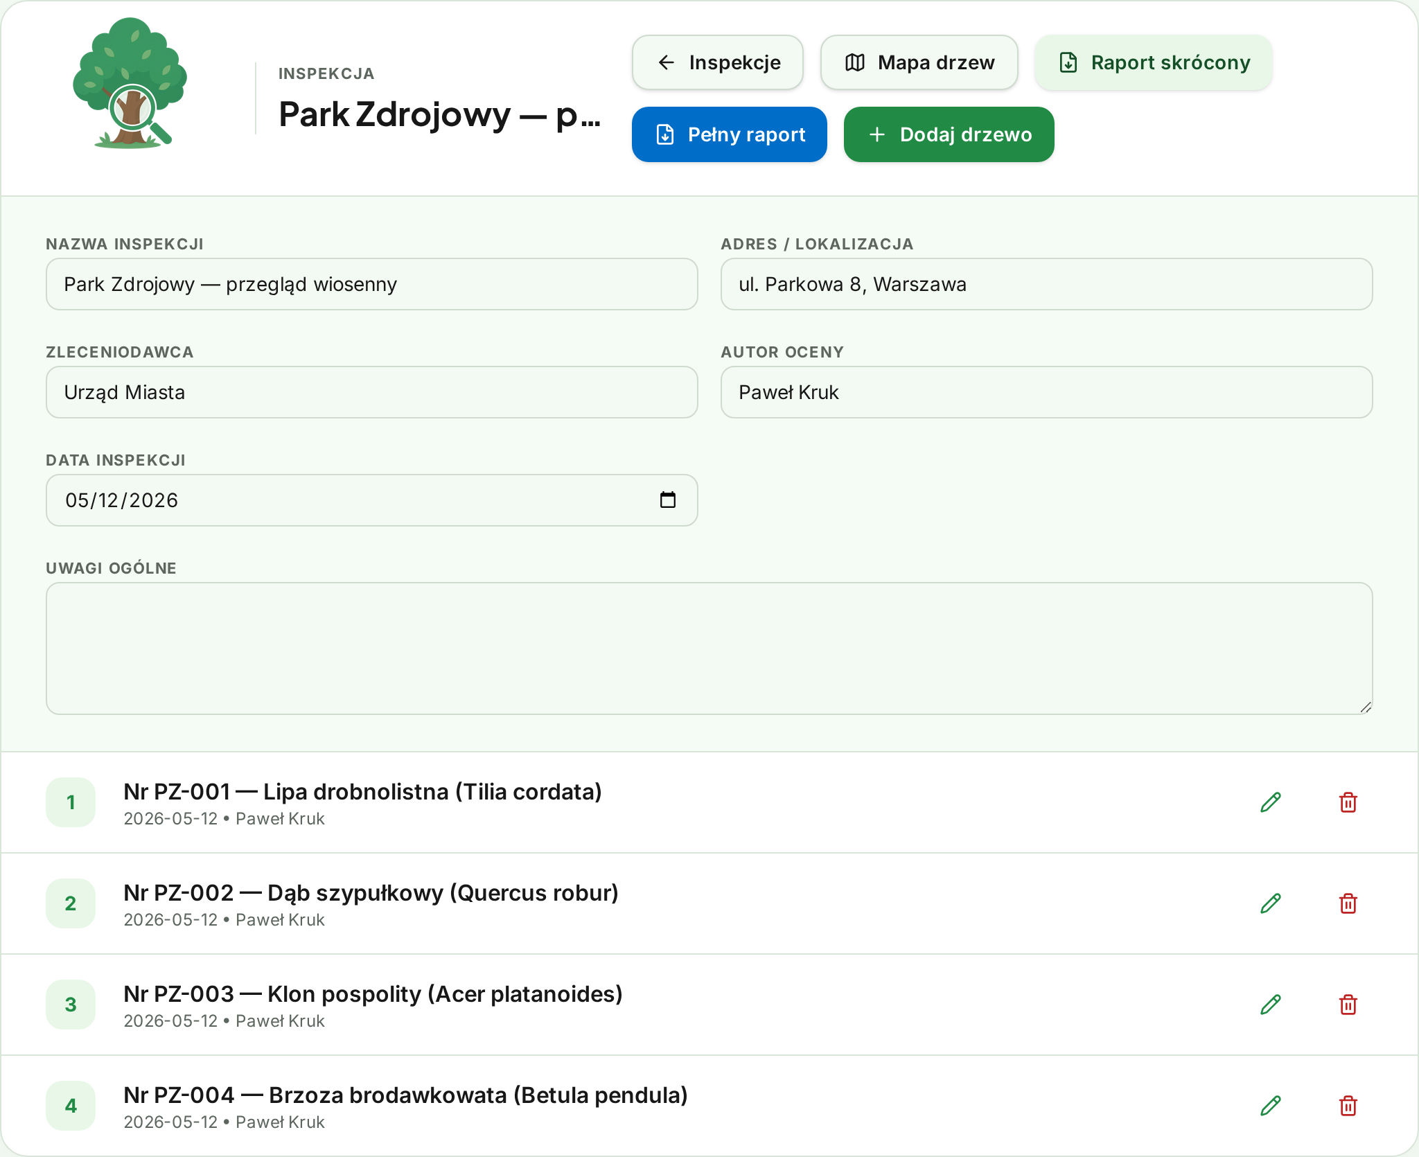Click number badge 4 in tree list
The image size is (1419, 1157).
point(71,1106)
